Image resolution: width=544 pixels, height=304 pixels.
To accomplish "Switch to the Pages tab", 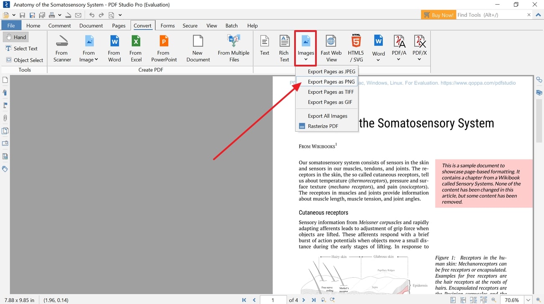I will (119, 26).
